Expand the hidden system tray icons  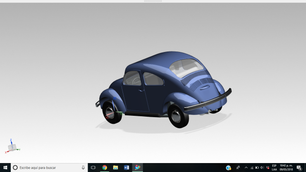(x=246, y=168)
